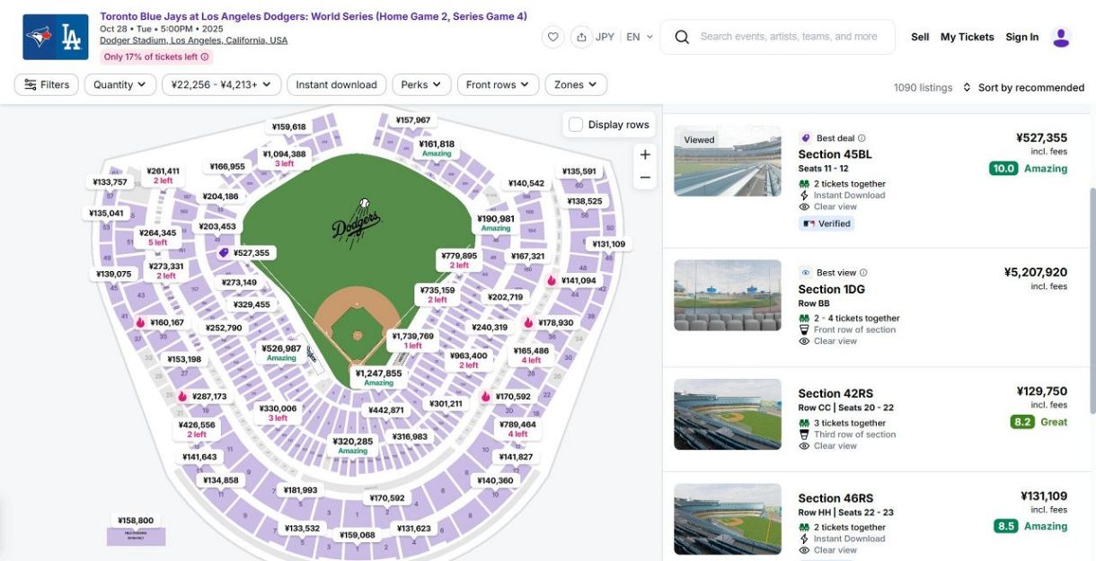Select the ¥133,757 map price tag

pos(110,182)
